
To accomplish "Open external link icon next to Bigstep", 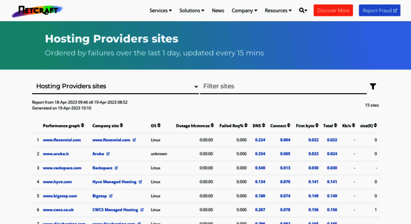I will 111,196.
